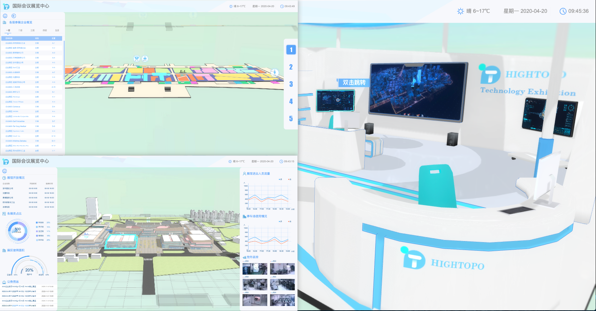Switch to floor 3 in the floor selector
Screen dimensions: 596x311
point(291,84)
